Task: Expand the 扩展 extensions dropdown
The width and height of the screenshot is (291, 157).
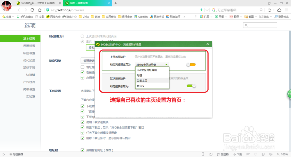Action: click(211, 17)
